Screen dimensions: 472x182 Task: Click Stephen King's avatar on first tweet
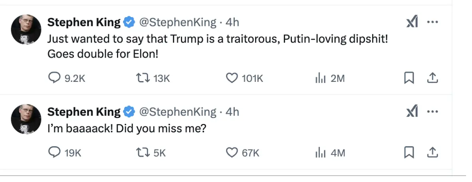click(26, 29)
